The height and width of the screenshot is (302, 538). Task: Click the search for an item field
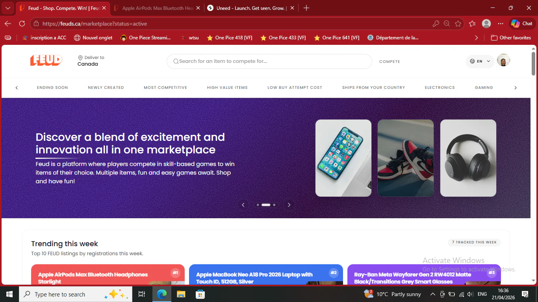pos(269,61)
